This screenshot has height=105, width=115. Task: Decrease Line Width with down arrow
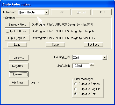pos(92,67)
